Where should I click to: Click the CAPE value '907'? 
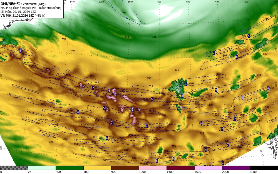click(x=121, y=138)
